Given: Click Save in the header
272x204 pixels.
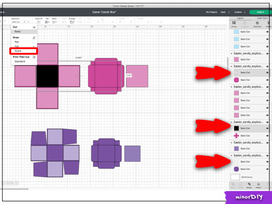Looking at the screenshot, I should pos(223,12).
